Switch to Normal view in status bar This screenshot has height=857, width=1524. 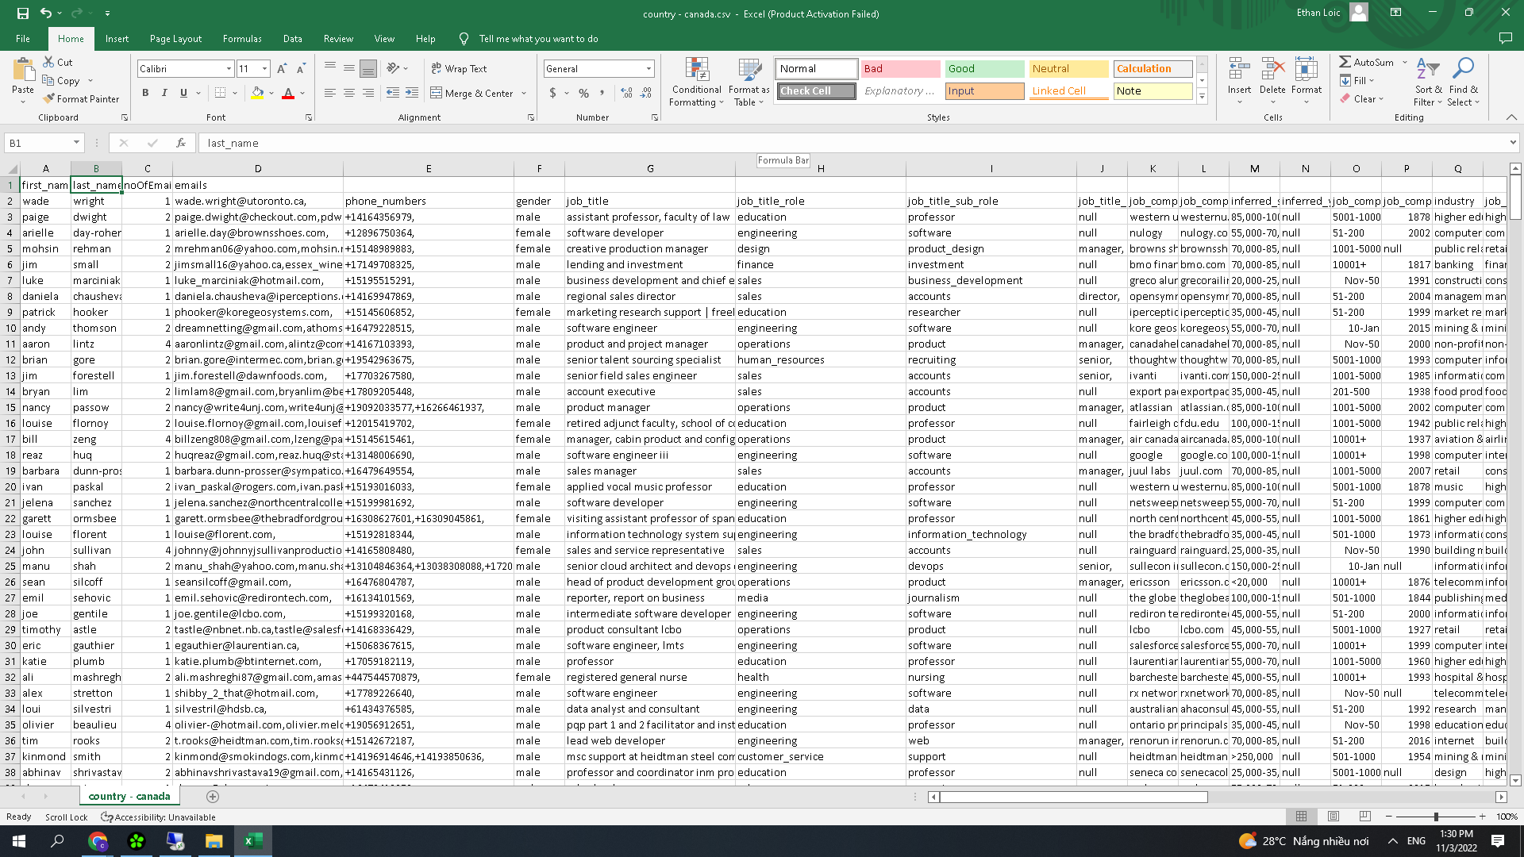pyautogui.click(x=1302, y=817)
